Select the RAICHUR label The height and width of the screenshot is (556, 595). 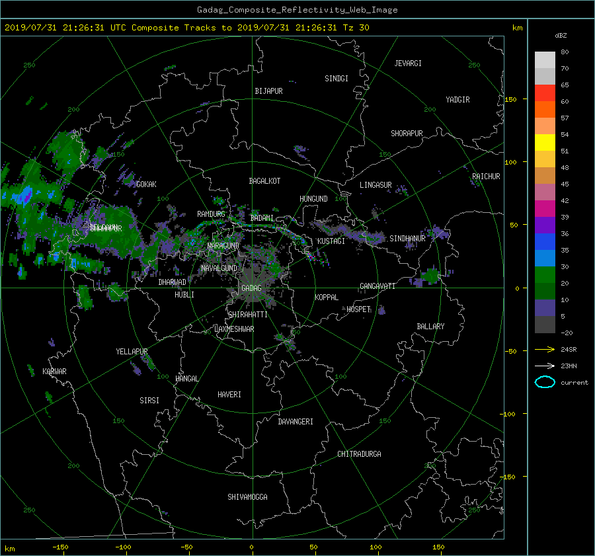pyautogui.click(x=486, y=177)
